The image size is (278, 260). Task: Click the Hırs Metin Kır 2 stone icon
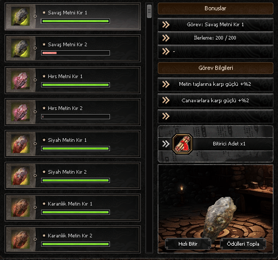click(21, 112)
